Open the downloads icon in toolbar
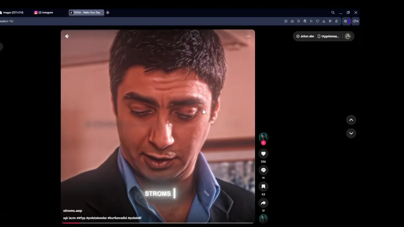The height and width of the screenshot is (227, 404). point(324,21)
